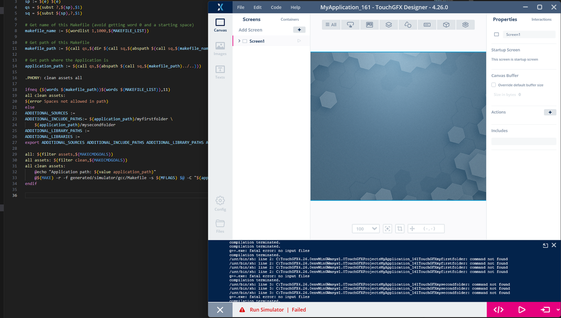Add an action with Actions plus button
The height and width of the screenshot is (318, 561).
pyautogui.click(x=550, y=112)
